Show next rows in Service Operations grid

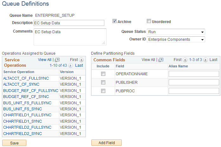(x=70, y=66)
